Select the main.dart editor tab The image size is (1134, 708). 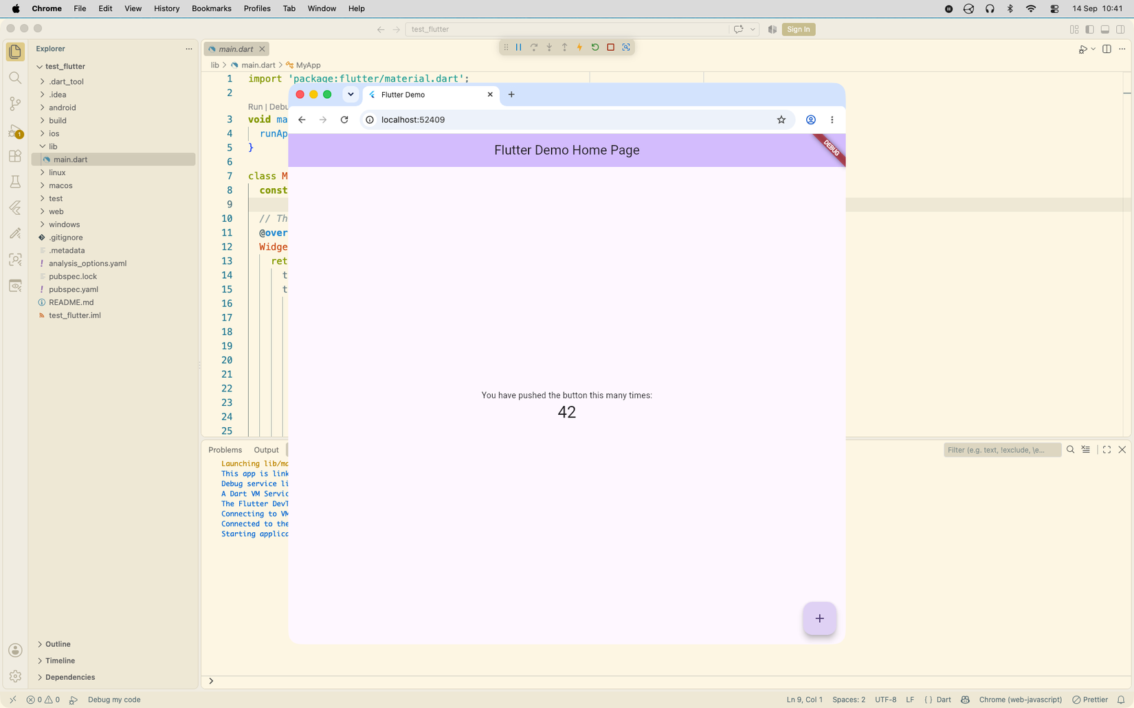(236, 49)
